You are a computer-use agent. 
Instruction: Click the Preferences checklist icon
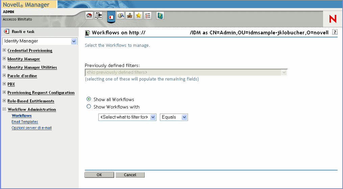pos(148,15)
